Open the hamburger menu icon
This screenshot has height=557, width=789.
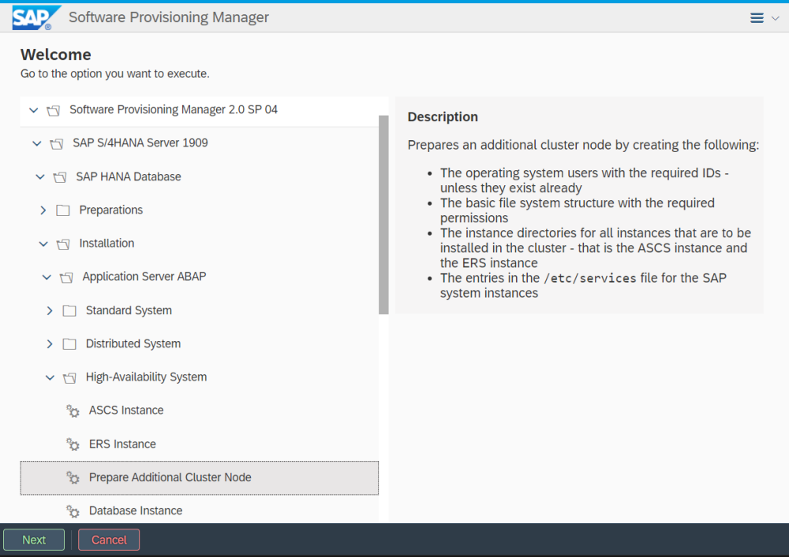757,18
